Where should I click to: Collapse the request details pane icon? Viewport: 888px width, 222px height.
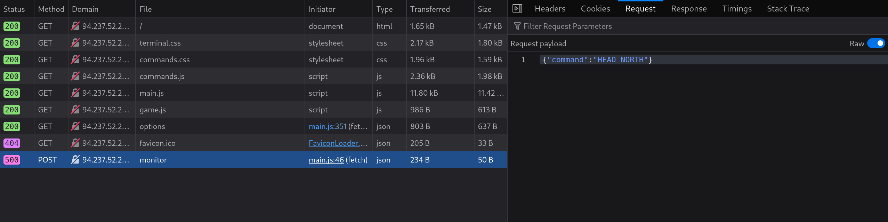coord(517,8)
